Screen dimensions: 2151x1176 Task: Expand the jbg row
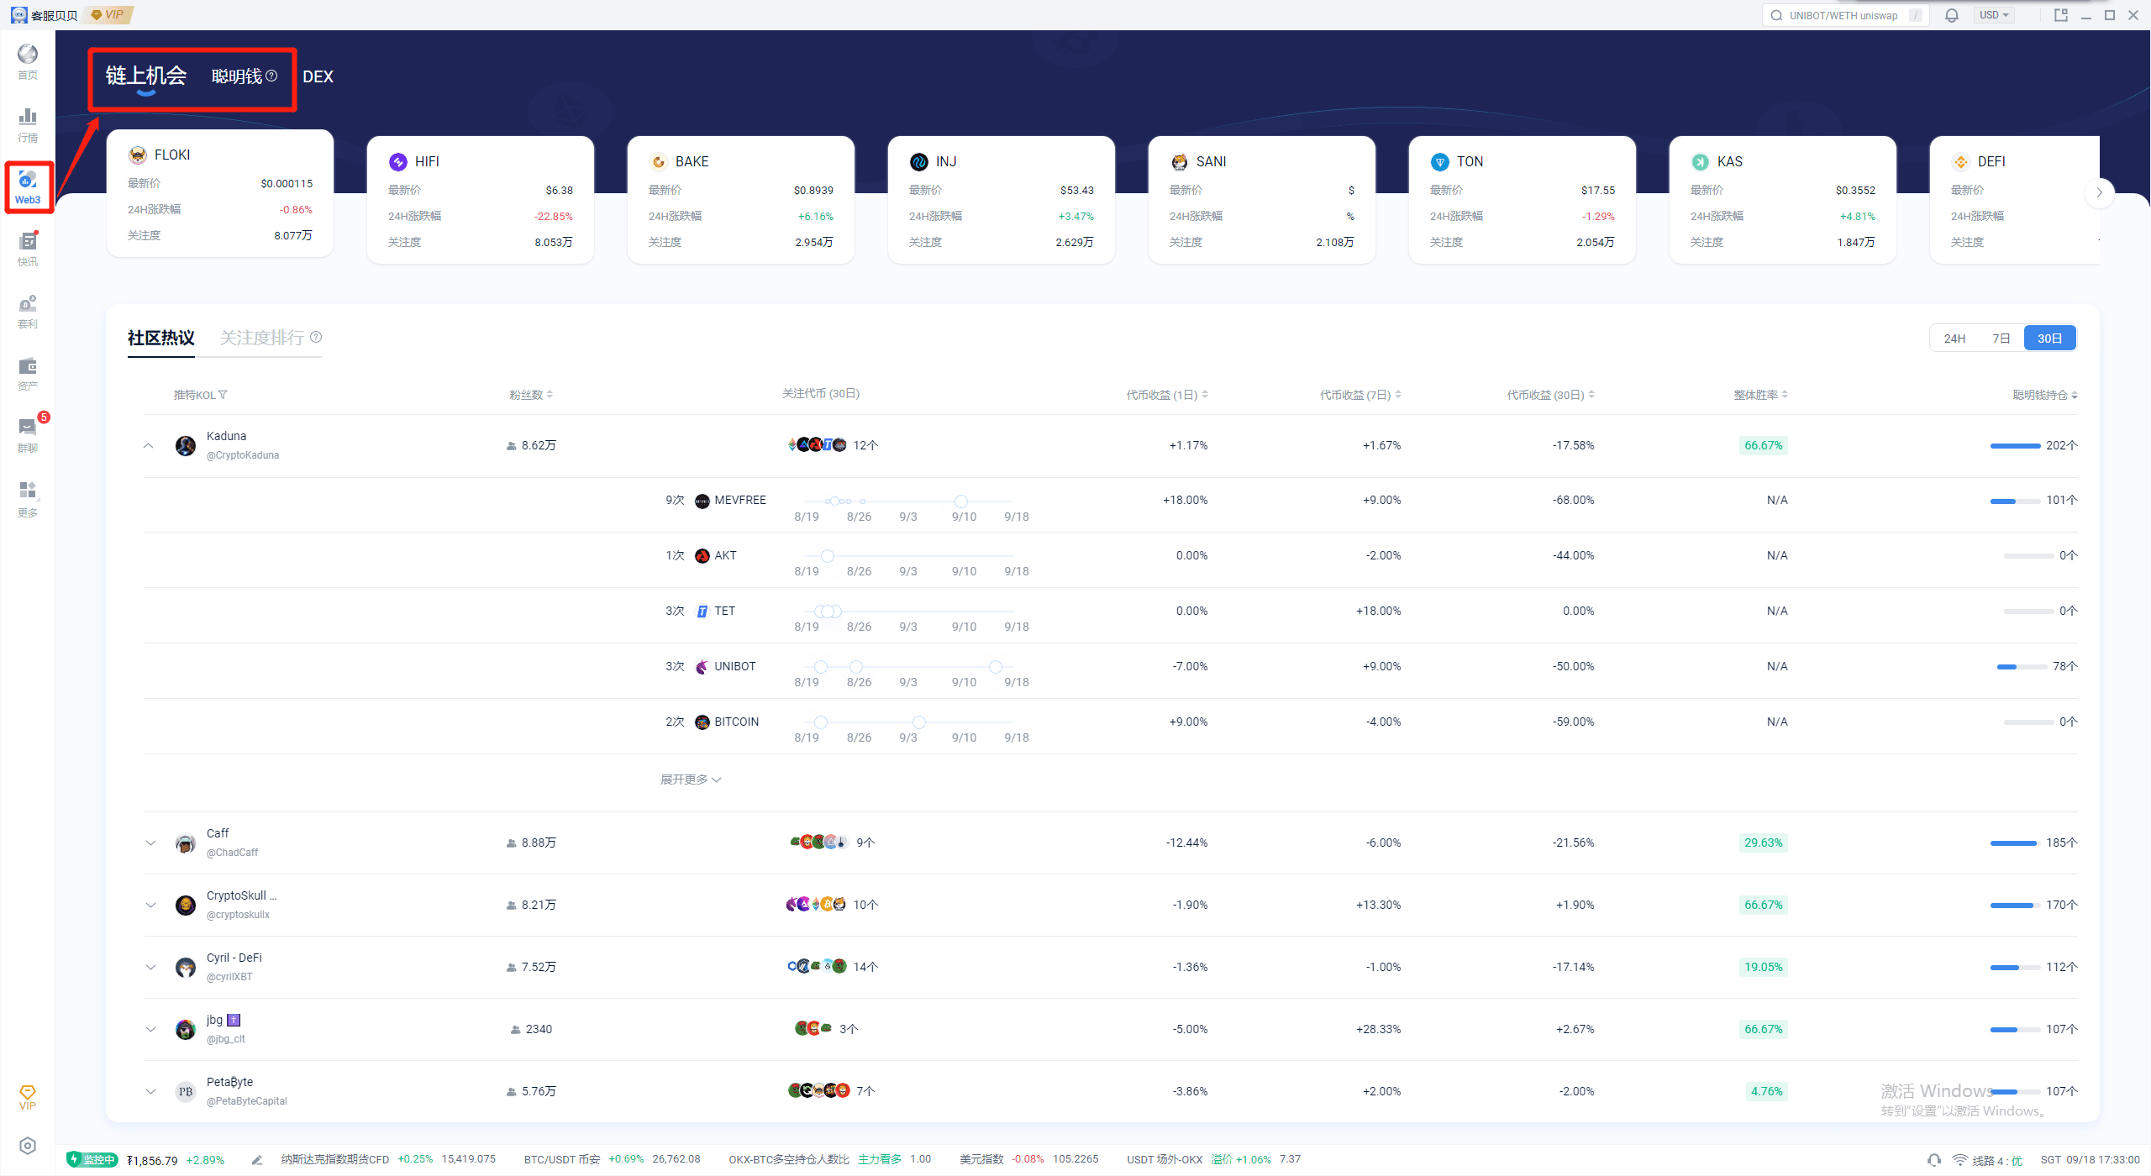click(x=150, y=1030)
